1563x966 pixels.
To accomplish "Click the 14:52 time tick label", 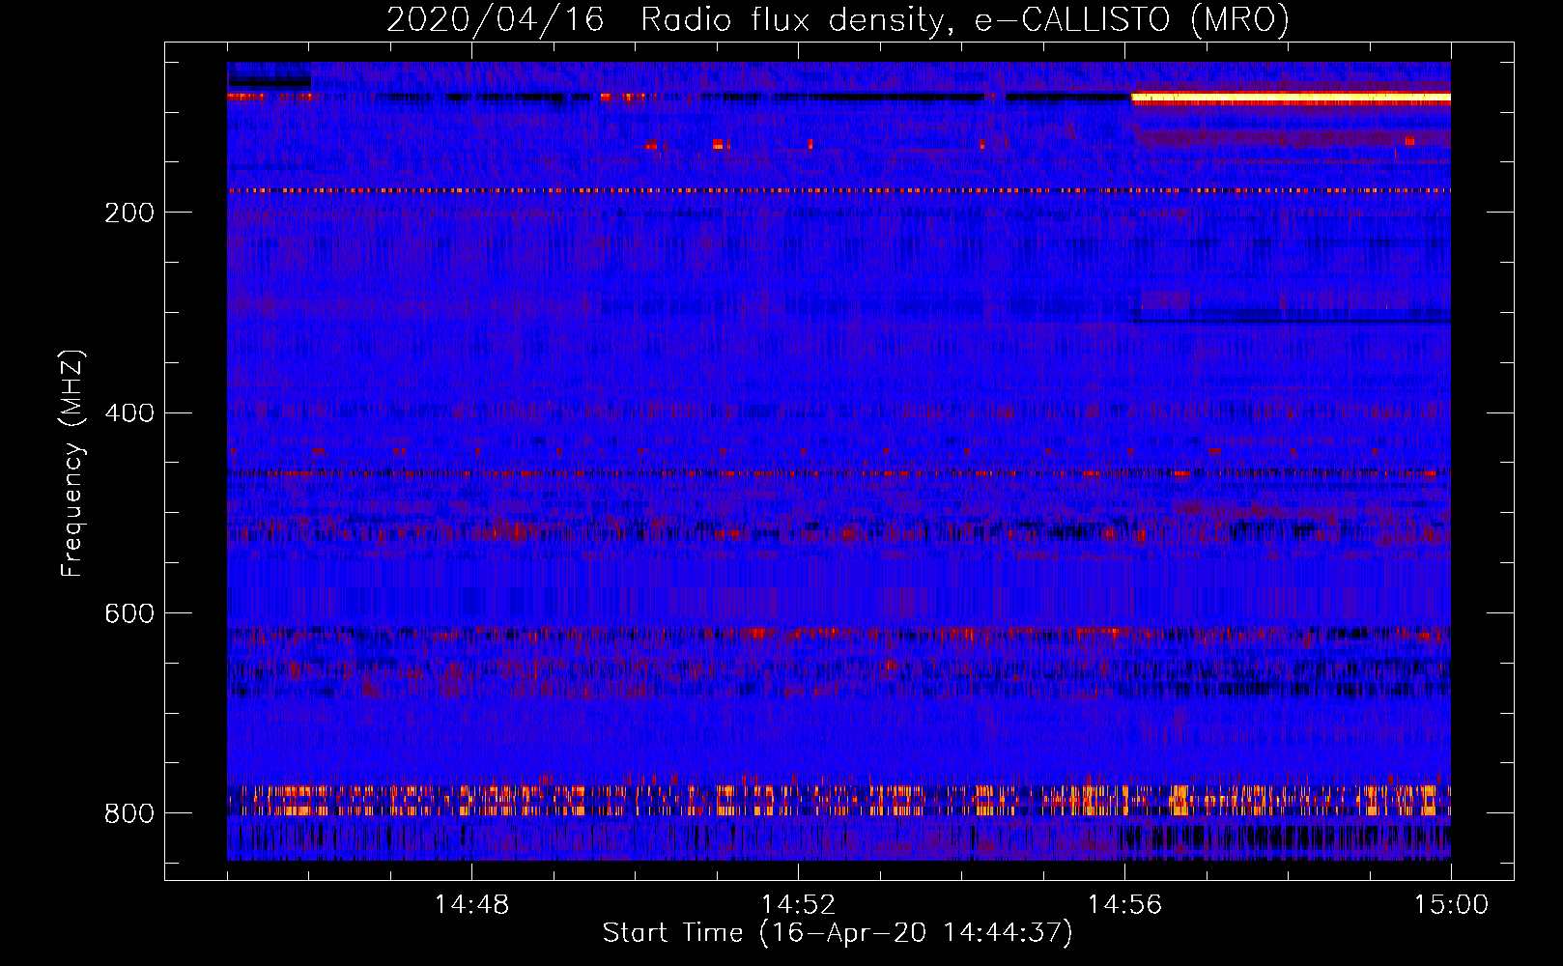I will coord(798,905).
